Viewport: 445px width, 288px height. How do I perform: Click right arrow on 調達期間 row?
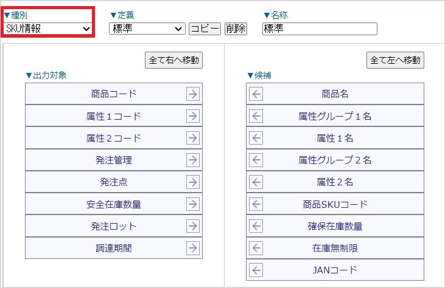193,248
